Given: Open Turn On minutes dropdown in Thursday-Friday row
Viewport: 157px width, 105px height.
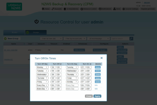Looking at the screenshot, I should pos(89,78).
